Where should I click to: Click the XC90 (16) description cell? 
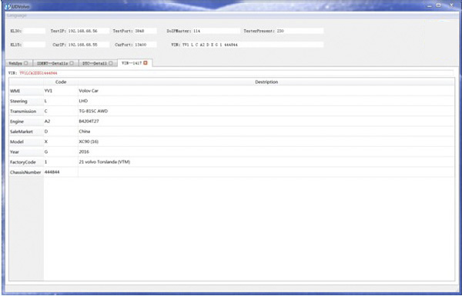266,141
